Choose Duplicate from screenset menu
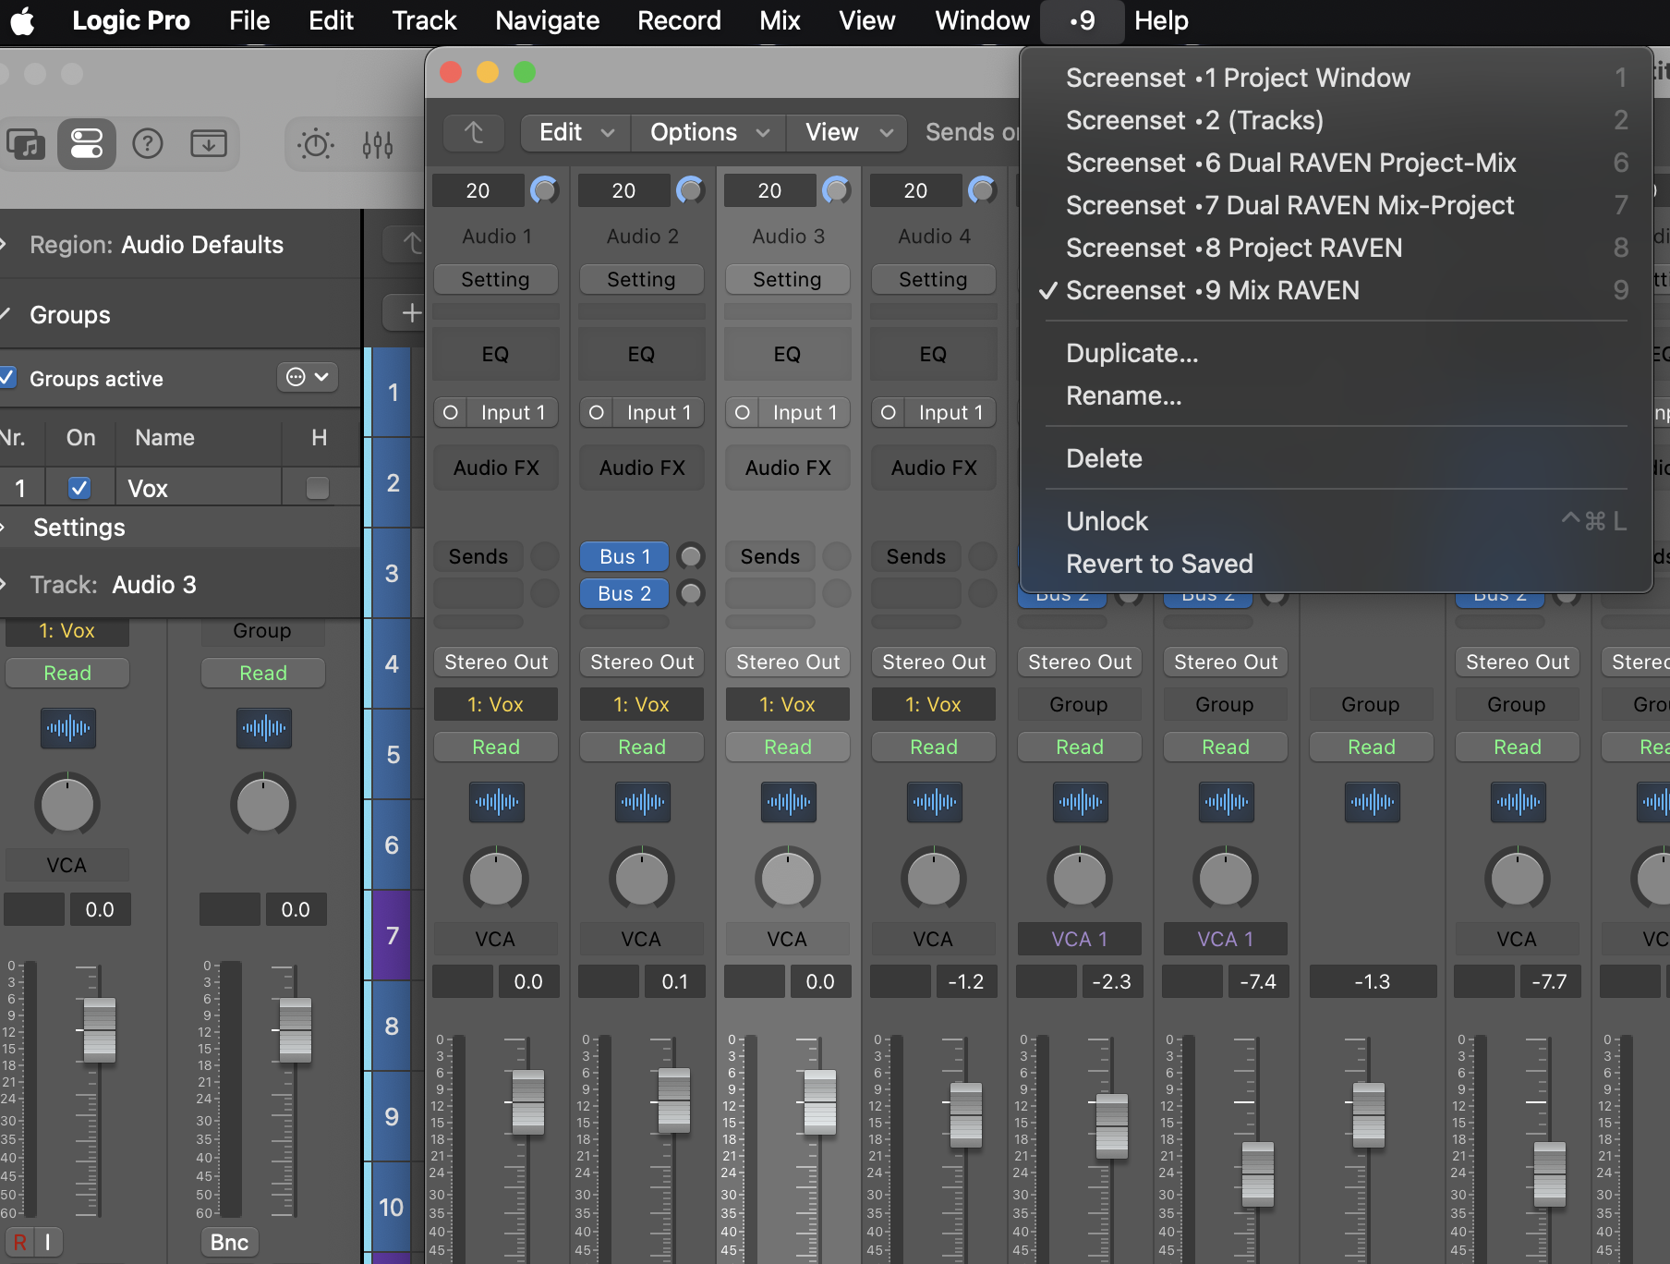1670x1264 pixels. 1336,353
